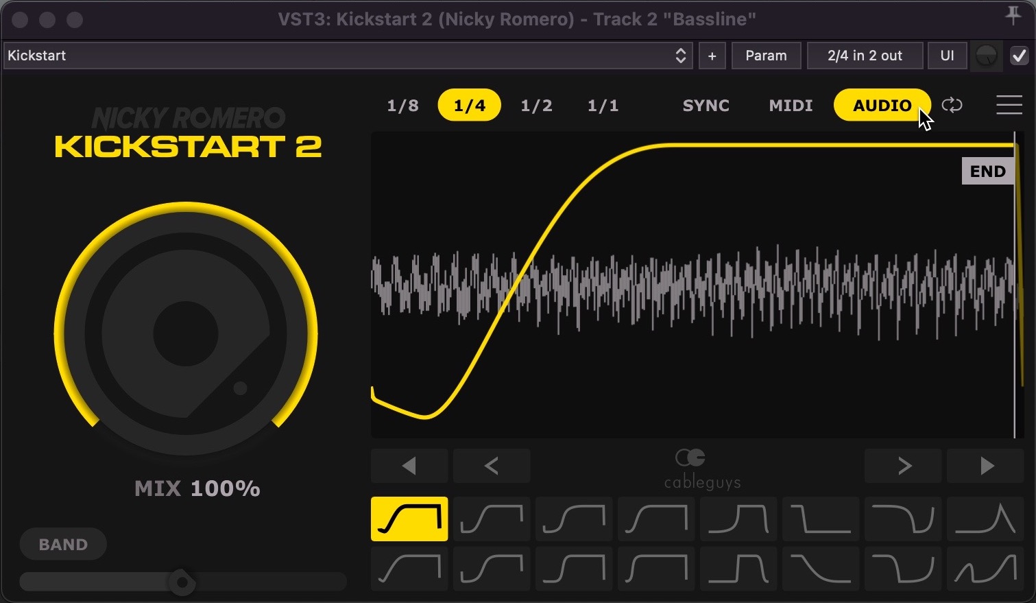Click the plus button next to preset
Screen dimensions: 1036x603
pyautogui.click(x=712, y=56)
